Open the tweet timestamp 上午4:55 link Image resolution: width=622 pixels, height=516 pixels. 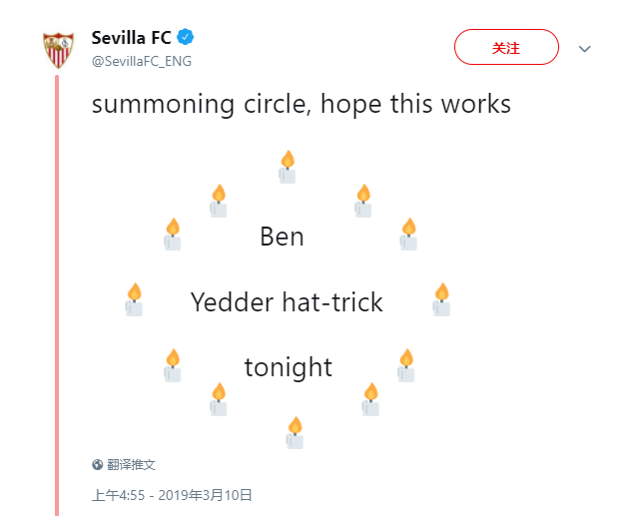point(172,495)
